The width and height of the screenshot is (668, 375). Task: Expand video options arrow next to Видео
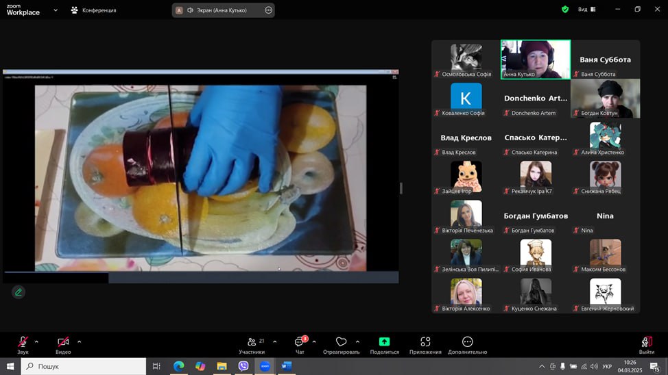[x=79, y=341]
